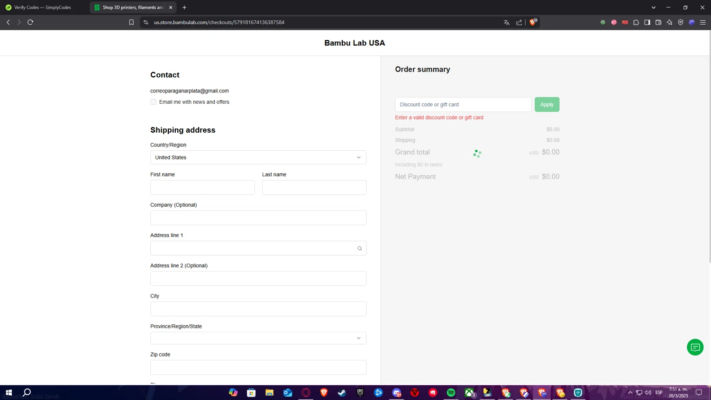711x400 pixels.
Task: Open the Brave Wallet icon
Action: tap(658, 22)
